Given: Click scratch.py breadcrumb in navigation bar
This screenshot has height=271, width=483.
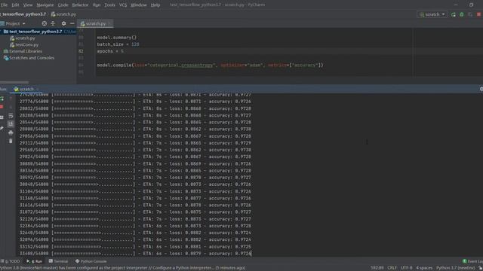Looking at the screenshot, I should [63, 14].
